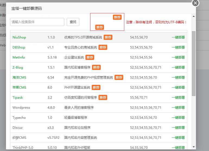Click PHP versions 53,54,55,56,70 for DBShop
This screenshot has width=209, height=151.
tap(141, 47)
